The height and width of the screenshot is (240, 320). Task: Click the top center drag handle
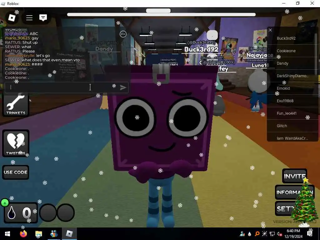(x=158, y=11)
